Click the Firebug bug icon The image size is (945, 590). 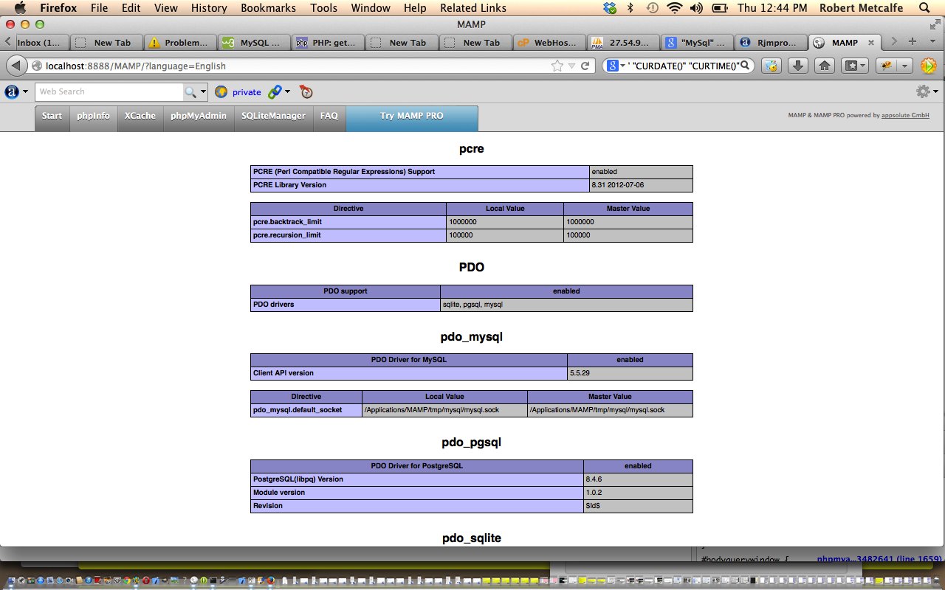[886, 66]
